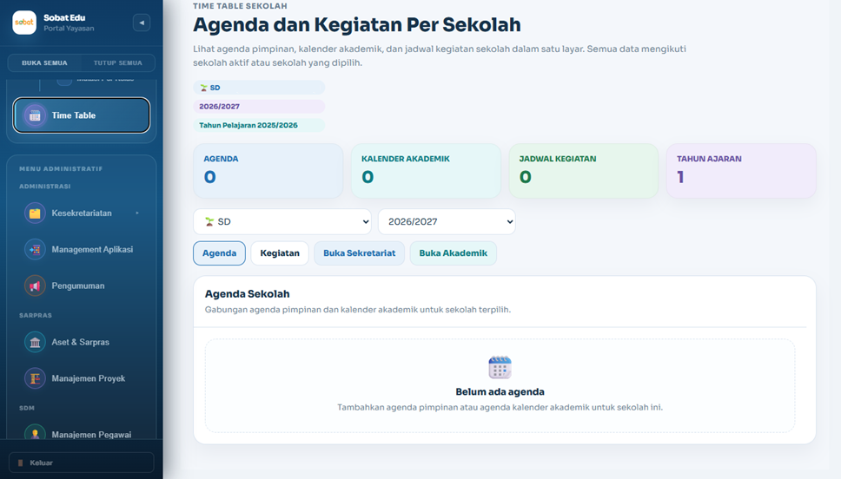841x479 pixels.
Task: Click the Kesekretariatan folder icon
Action: click(x=35, y=213)
